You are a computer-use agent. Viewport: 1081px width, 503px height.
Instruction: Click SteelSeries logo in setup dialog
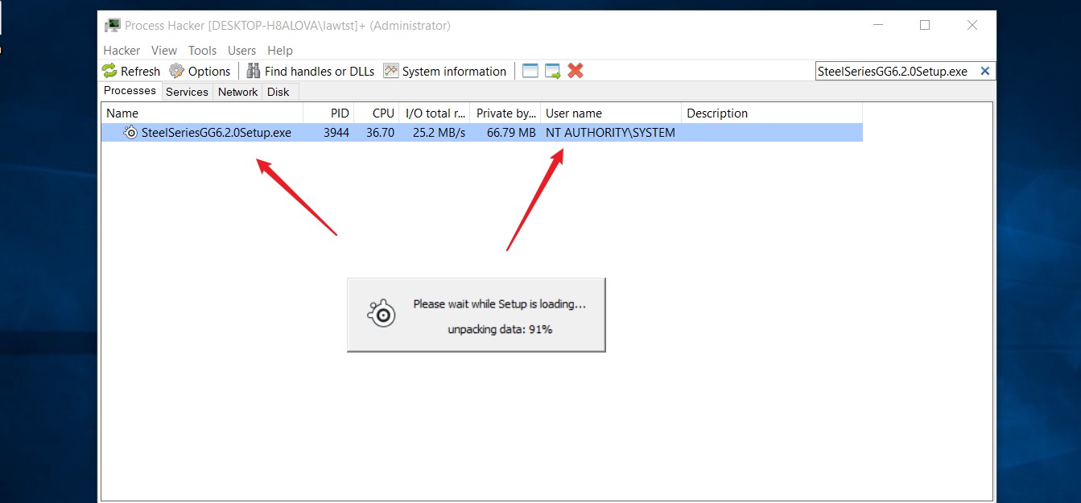[x=380, y=314]
